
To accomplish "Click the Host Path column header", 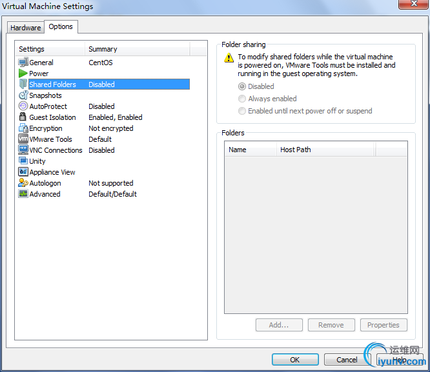I will point(325,150).
